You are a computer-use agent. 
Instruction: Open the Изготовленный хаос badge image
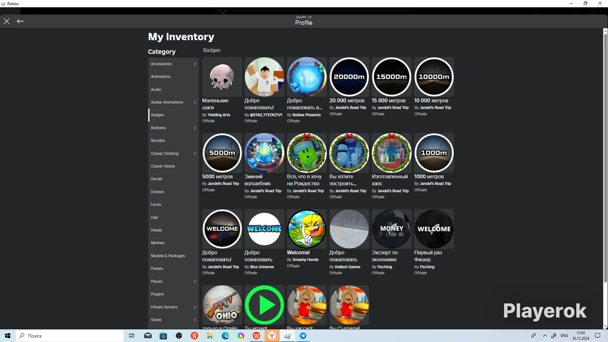(x=392, y=153)
